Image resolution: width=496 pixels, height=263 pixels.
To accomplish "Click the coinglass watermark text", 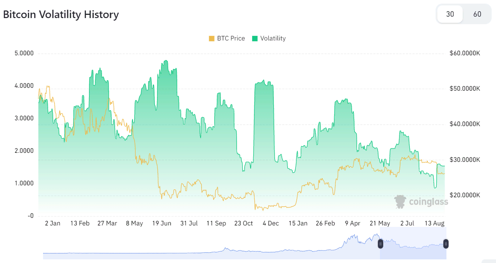I will (428, 202).
